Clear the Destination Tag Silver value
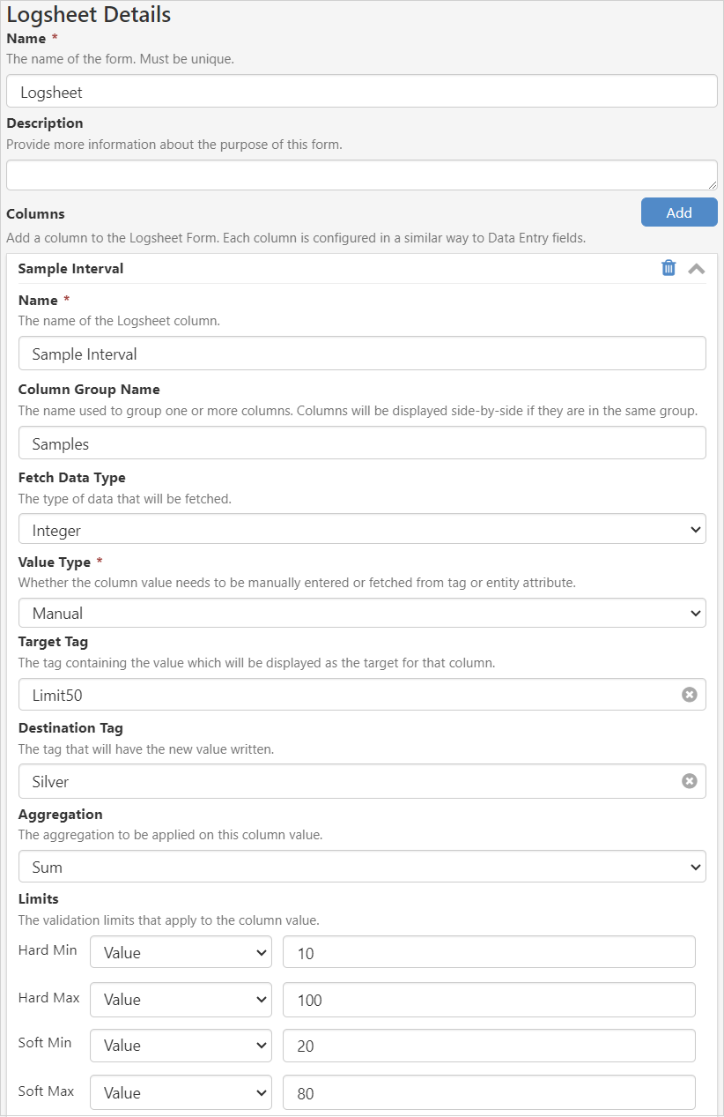724x1117 pixels. (690, 780)
